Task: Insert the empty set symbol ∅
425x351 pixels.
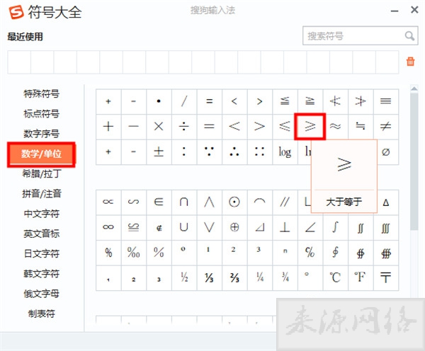Action: [x=386, y=151]
